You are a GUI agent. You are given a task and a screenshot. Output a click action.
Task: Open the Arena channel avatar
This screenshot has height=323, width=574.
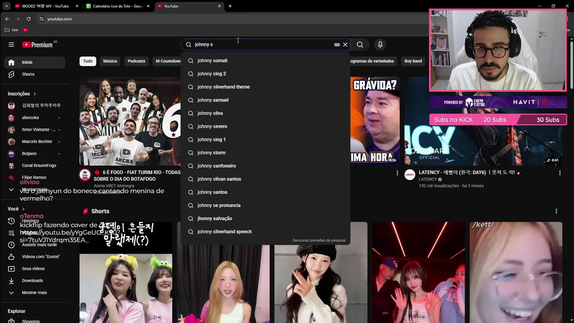[x=85, y=175]
